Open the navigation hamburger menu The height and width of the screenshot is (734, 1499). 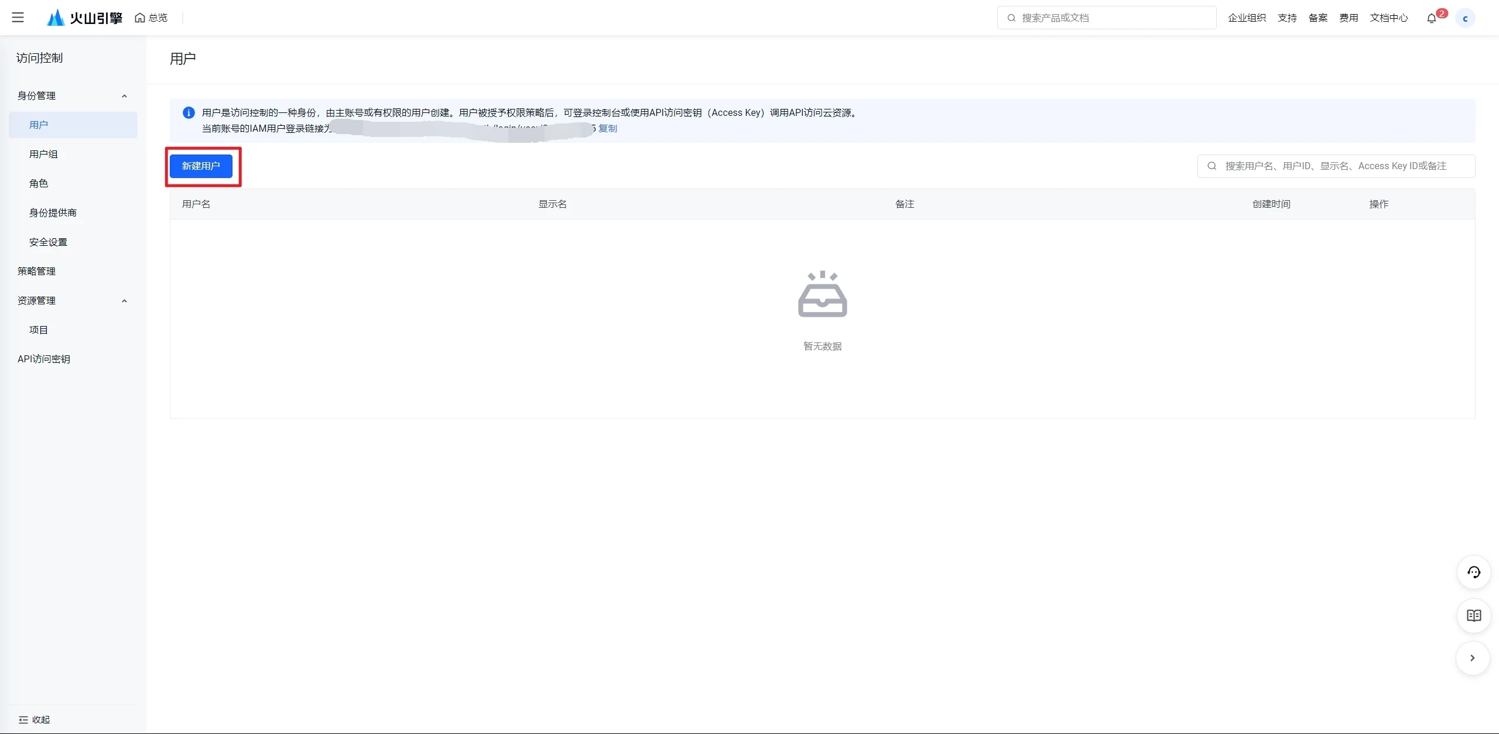pyautogui.click(x=18, y=18)
